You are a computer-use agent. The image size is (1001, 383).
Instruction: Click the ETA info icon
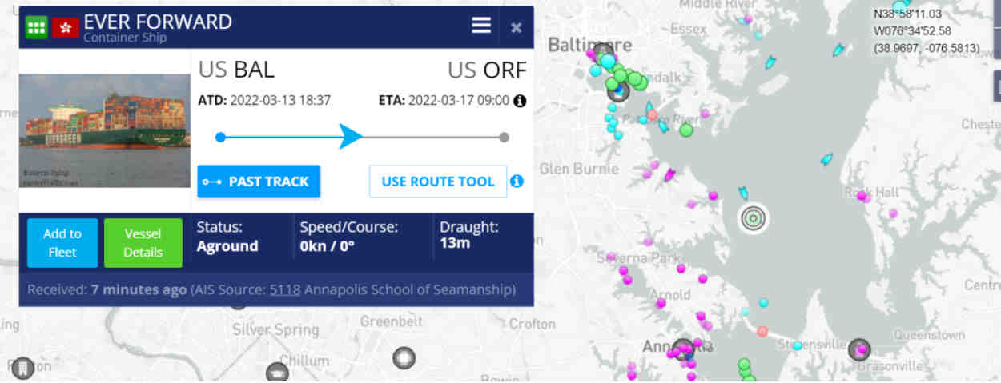click(520, 101)
